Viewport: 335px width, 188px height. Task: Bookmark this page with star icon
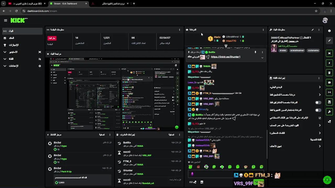click(x=316, y=11)
